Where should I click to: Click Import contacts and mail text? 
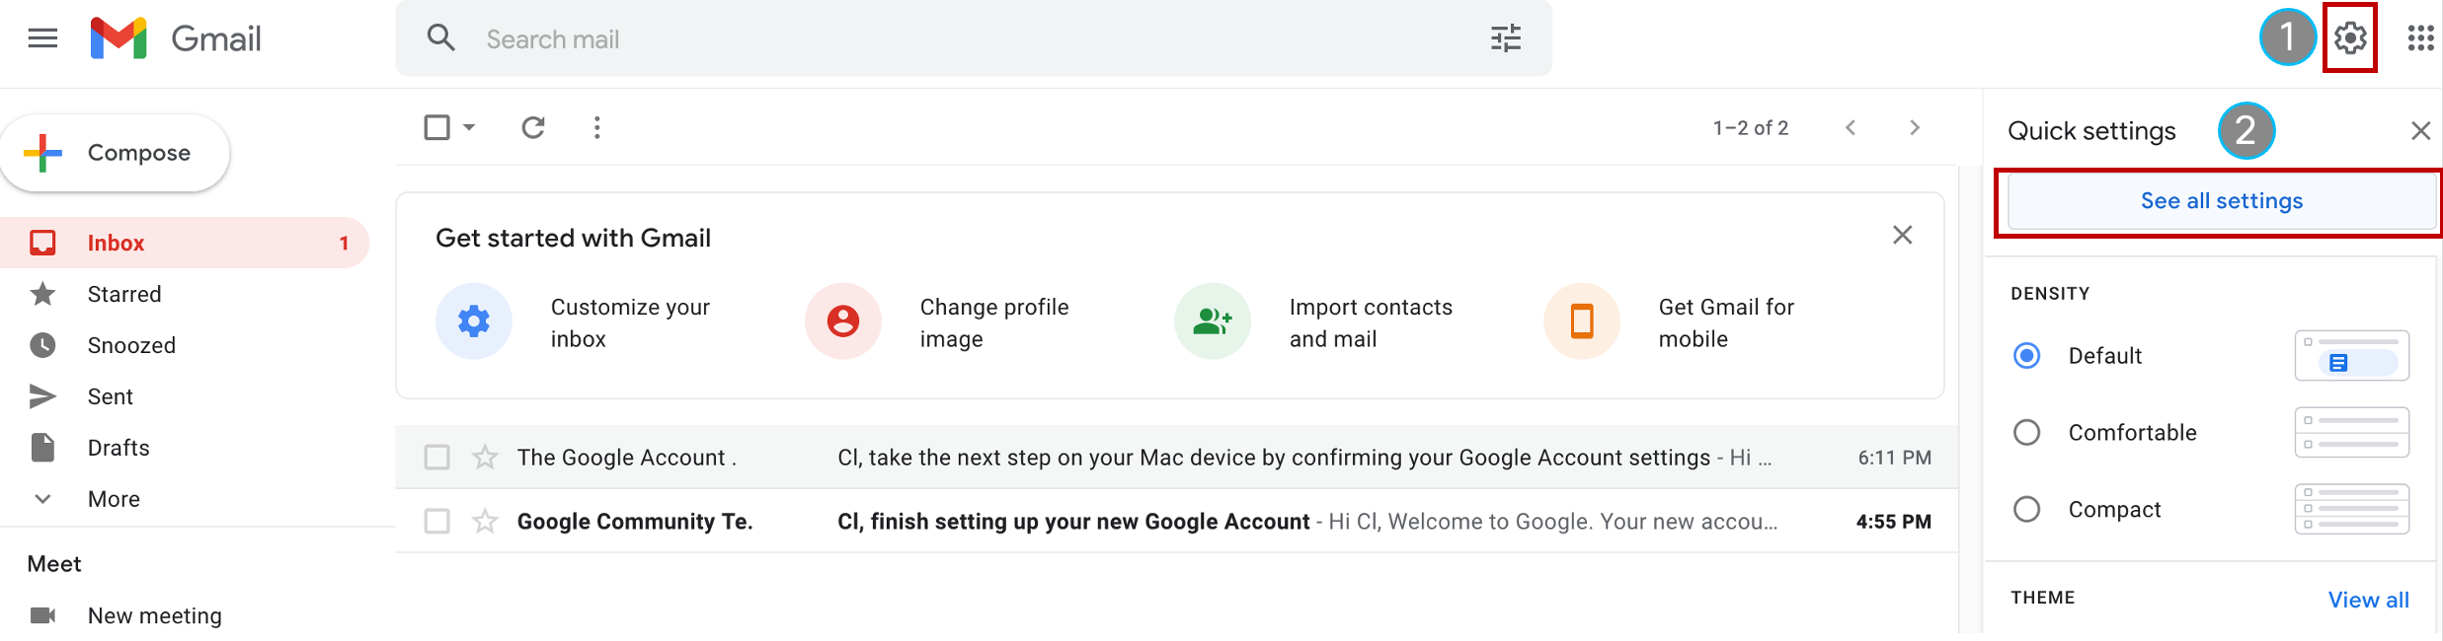pyautogui.click(x=1371, y=322)
